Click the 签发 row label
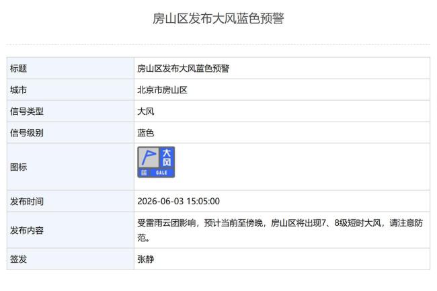 click(18, 259)
